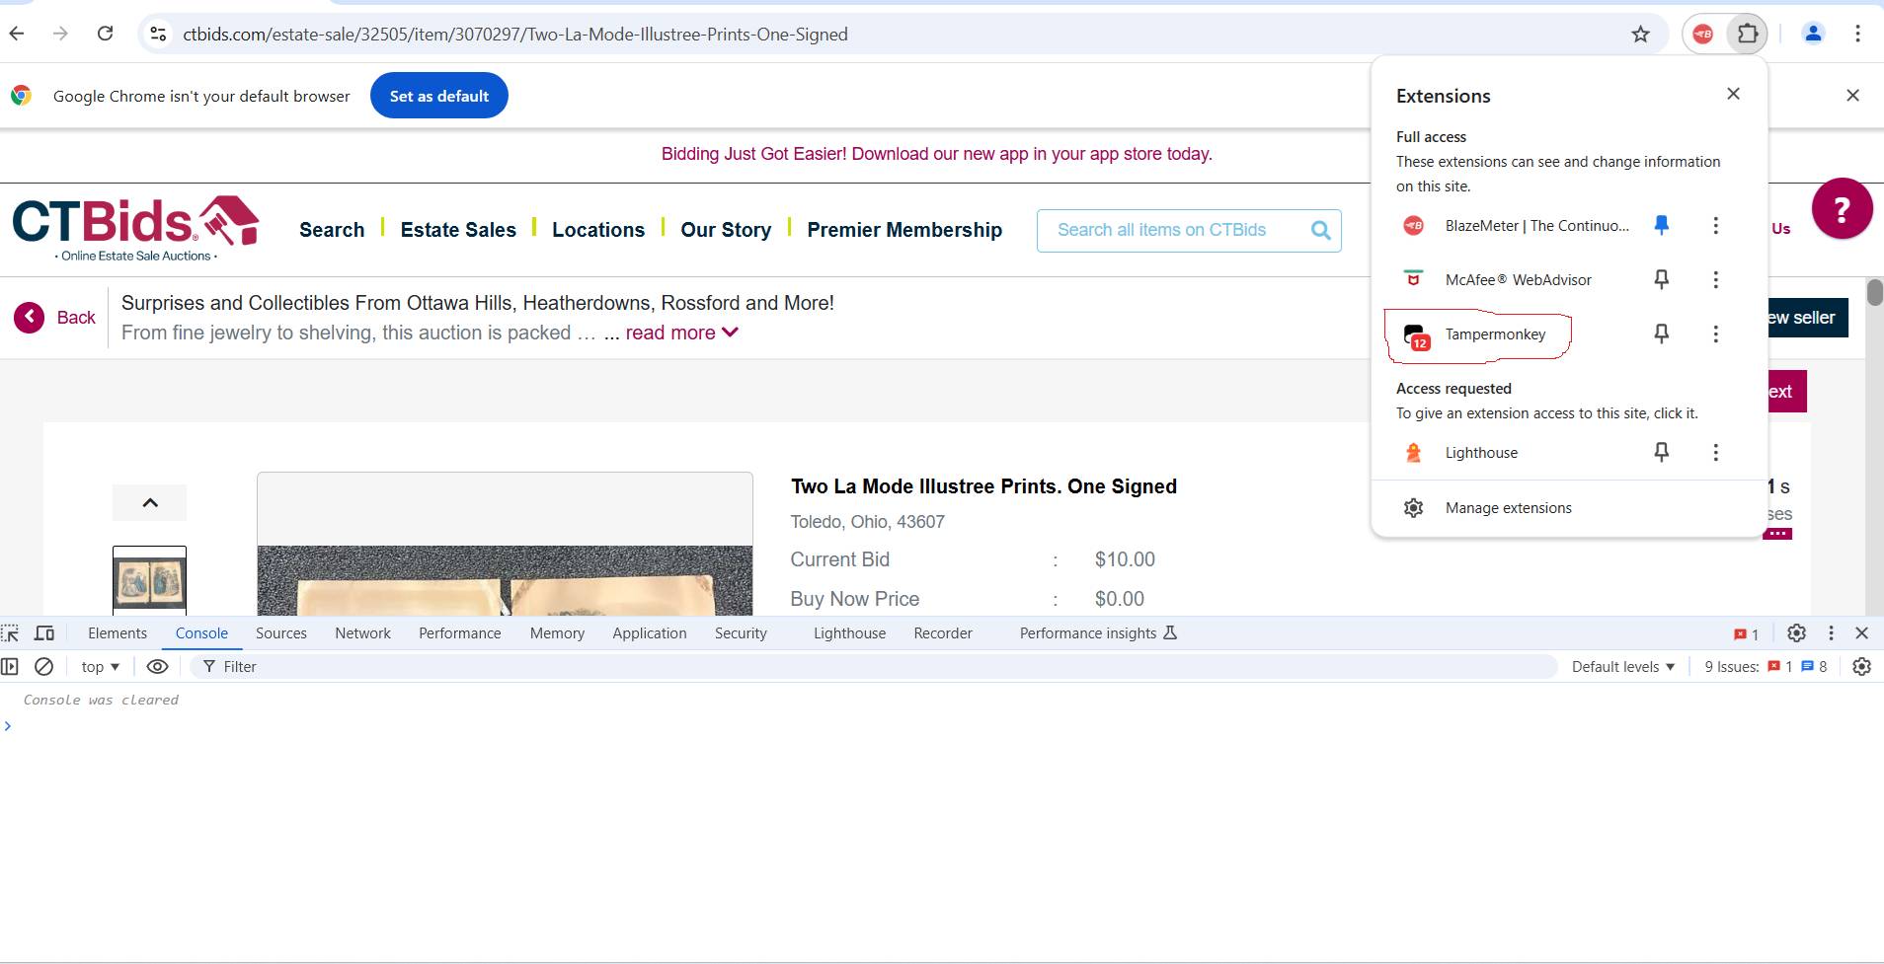
Task: Bookmark this page with the star icon
Action: (x=1640, y=35)
